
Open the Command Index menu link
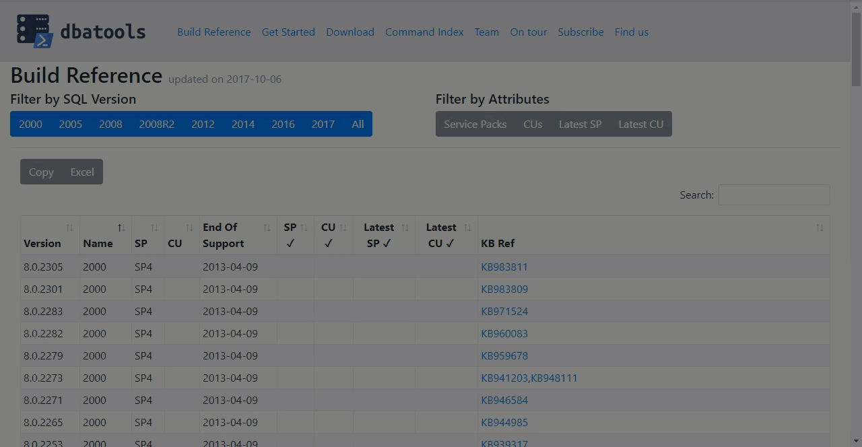click(424, 32)
